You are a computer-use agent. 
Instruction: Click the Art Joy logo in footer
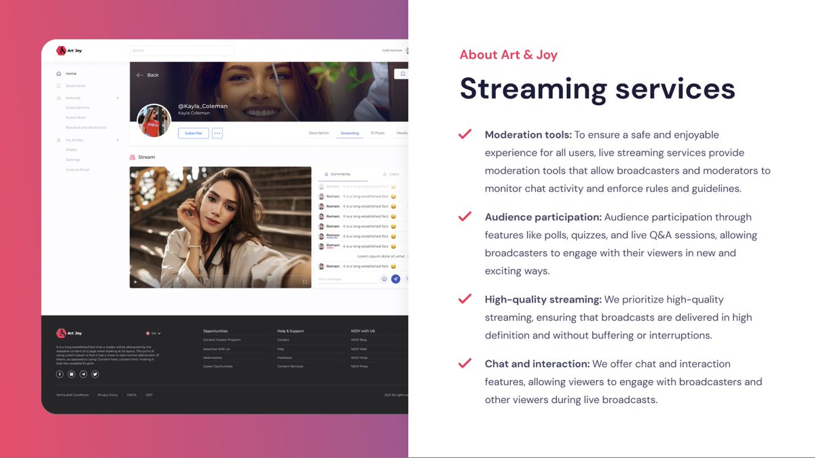69,333
